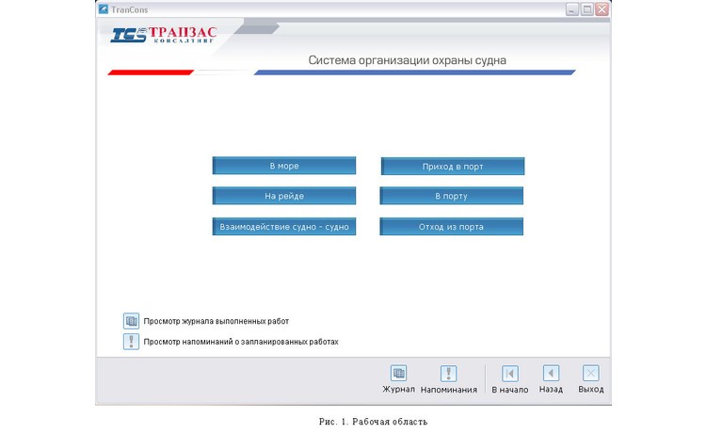The image size is (706, 433).
Task: Click the journal book icon beside Просмотр журнала
Action: [x=131, y=321]
